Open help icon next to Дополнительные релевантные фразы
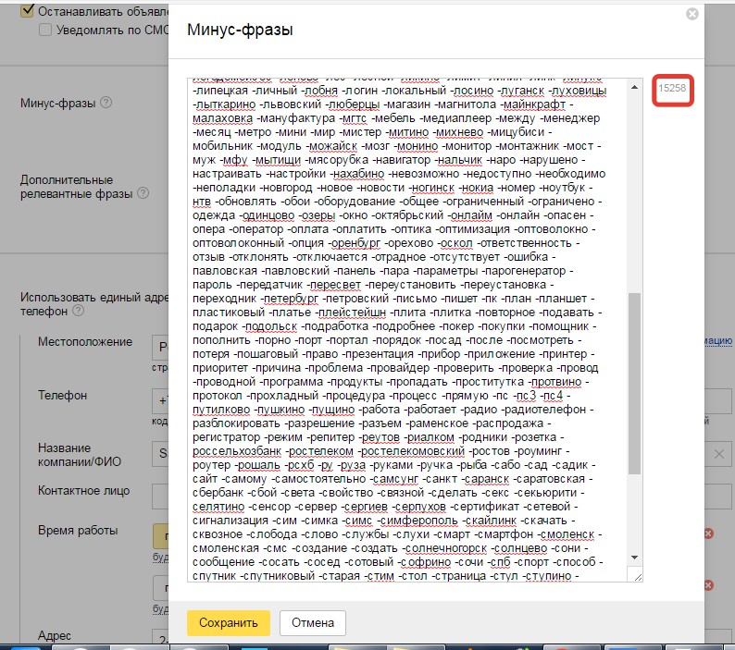The image size is (735, 650). coord(143,193)
